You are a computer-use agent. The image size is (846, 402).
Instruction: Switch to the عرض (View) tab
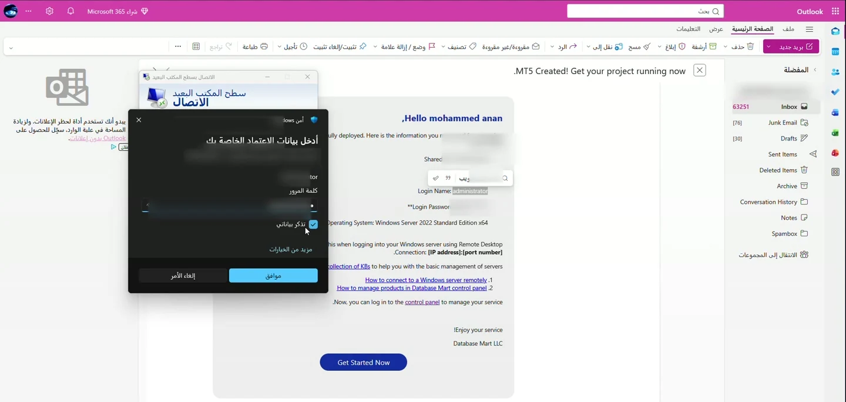pyautogui.click(x=716, y=29)
